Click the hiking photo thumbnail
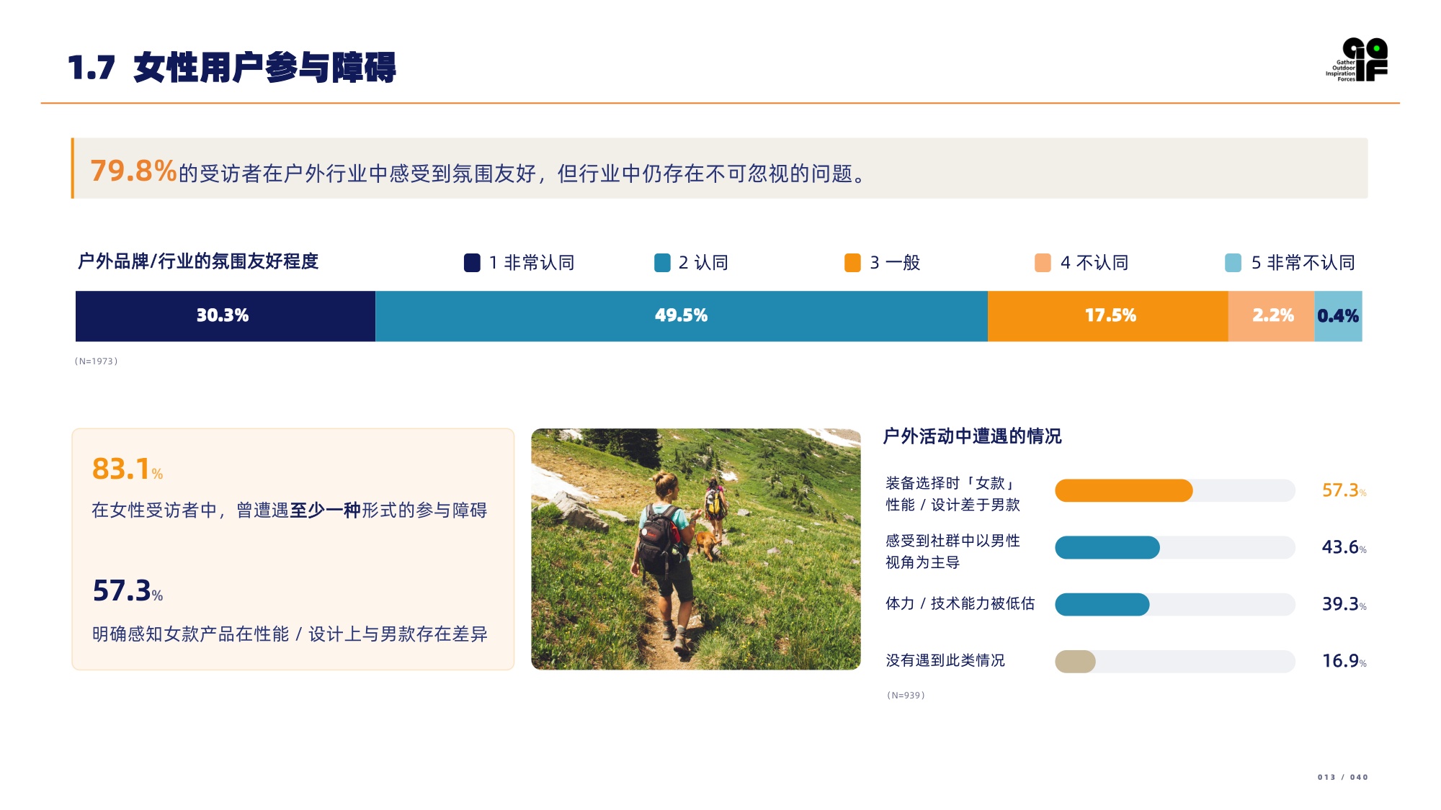Screen dimensions: 1441x810 [696, 549]
